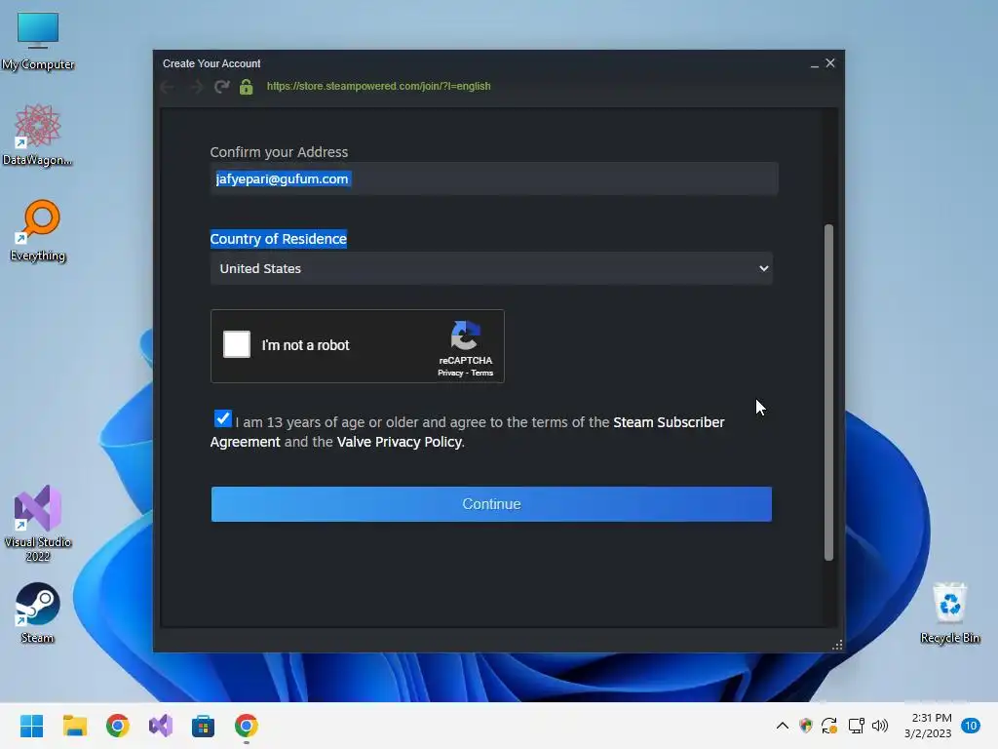Open the notification badge showing 10

971,726
